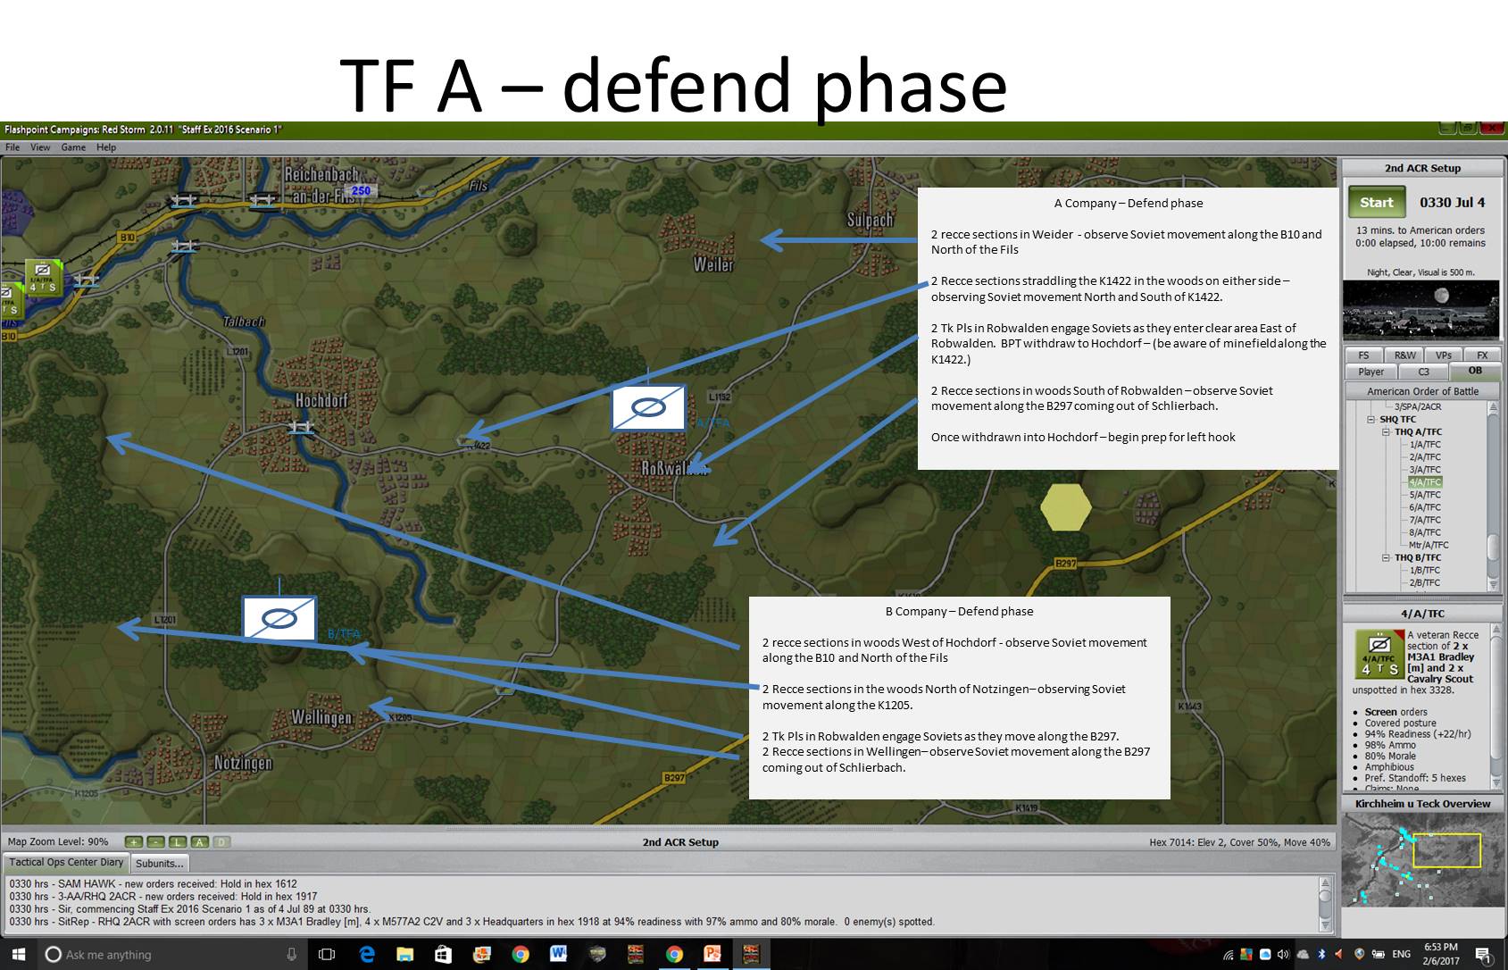Open the Wi-Fi network tray icon
The width and height of the screenshot is (1508, 970).
point(1229,954)
